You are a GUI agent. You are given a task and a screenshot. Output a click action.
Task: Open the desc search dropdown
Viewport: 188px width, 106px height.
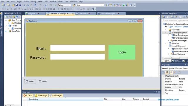point(103,5)
